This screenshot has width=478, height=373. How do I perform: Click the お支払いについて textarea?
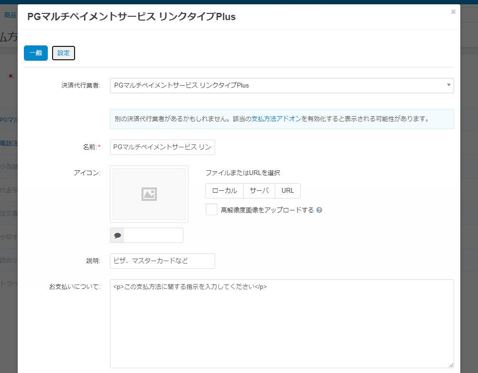(282, 324)
